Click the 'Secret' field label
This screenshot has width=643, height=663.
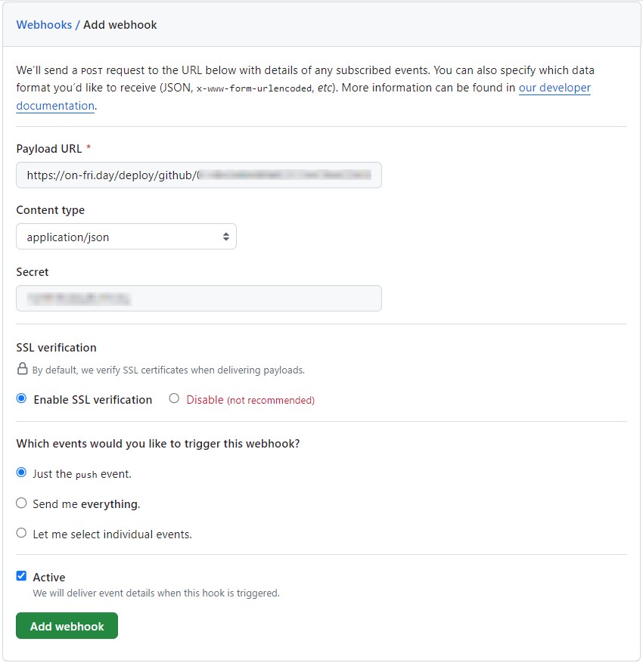[33, 272]
